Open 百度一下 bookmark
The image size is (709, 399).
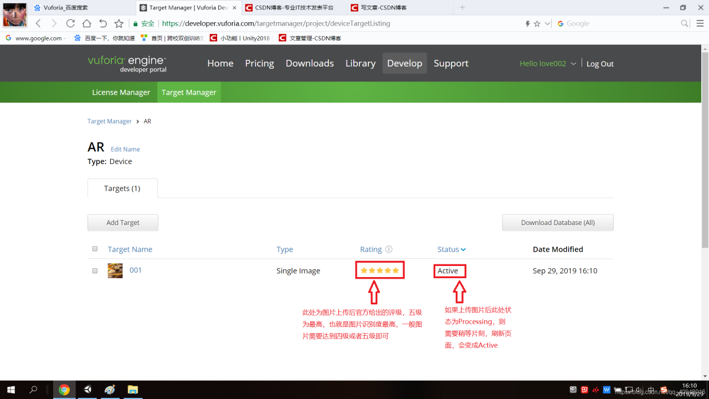click(x=105, y=38)
